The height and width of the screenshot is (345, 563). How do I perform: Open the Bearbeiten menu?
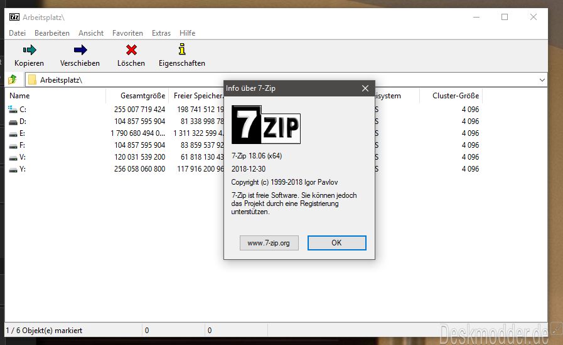52,33
